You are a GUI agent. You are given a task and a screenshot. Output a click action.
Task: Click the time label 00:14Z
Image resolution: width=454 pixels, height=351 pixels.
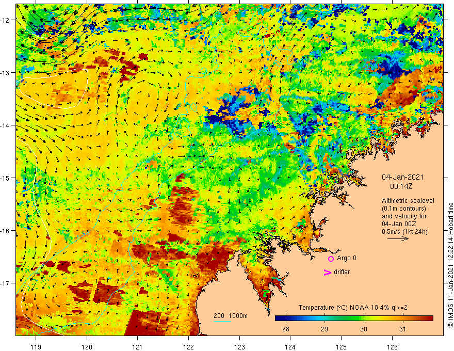click(401, 186)
